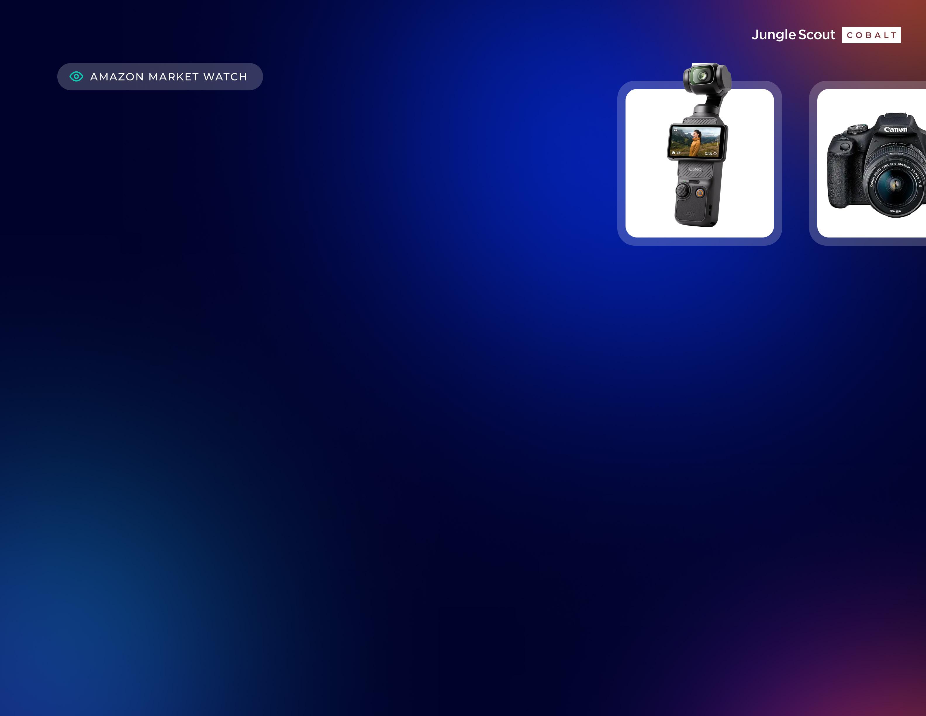The height and width of the screenshot is (716, 926).
Task: Click the COBALT badge
Action: pos(871,35)
